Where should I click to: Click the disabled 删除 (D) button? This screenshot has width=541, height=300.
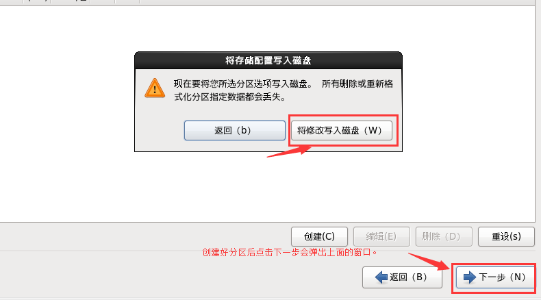[x=444, y=236]
